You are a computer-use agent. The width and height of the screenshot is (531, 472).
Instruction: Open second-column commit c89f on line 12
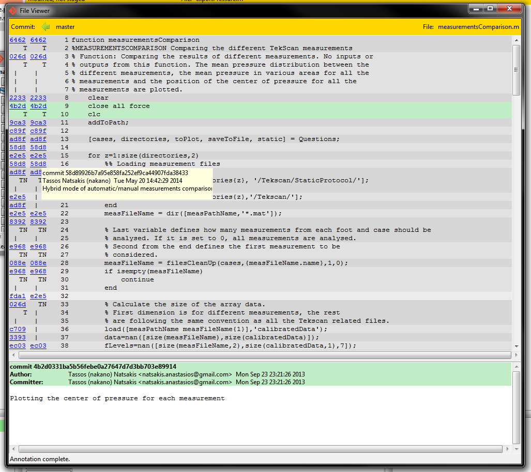click(x=38, y=131)
